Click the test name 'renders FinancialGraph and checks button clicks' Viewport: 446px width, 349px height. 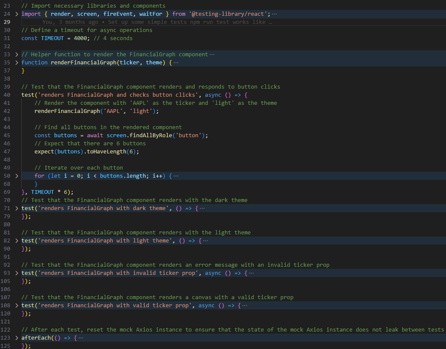tap(118, 95)
